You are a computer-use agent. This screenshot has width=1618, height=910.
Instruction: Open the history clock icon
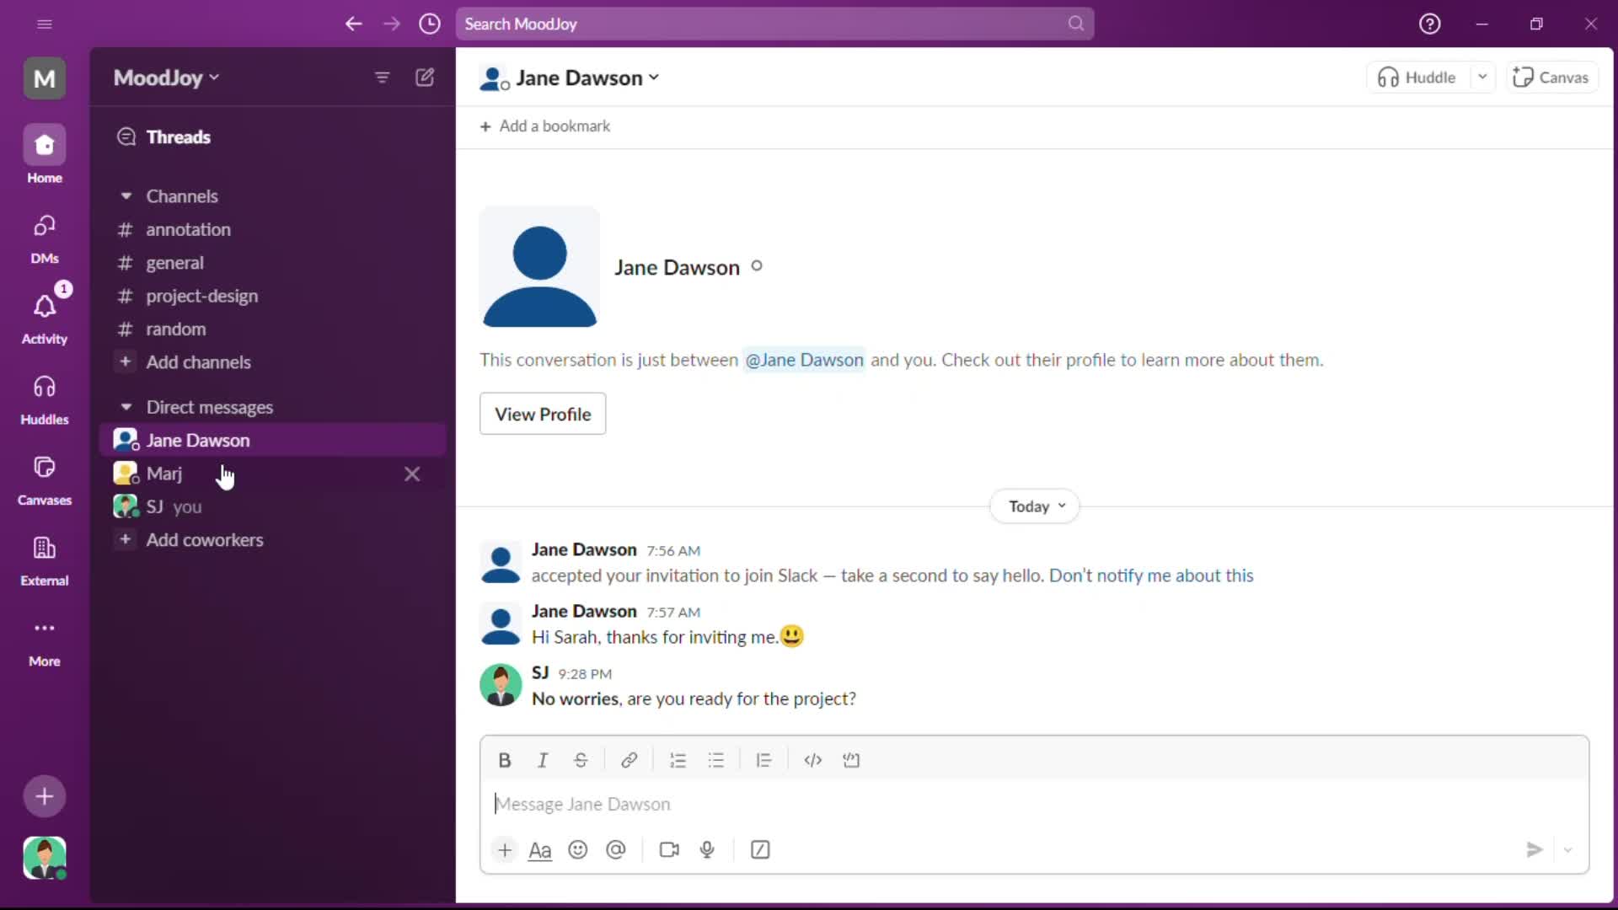[x=430, y=24]
